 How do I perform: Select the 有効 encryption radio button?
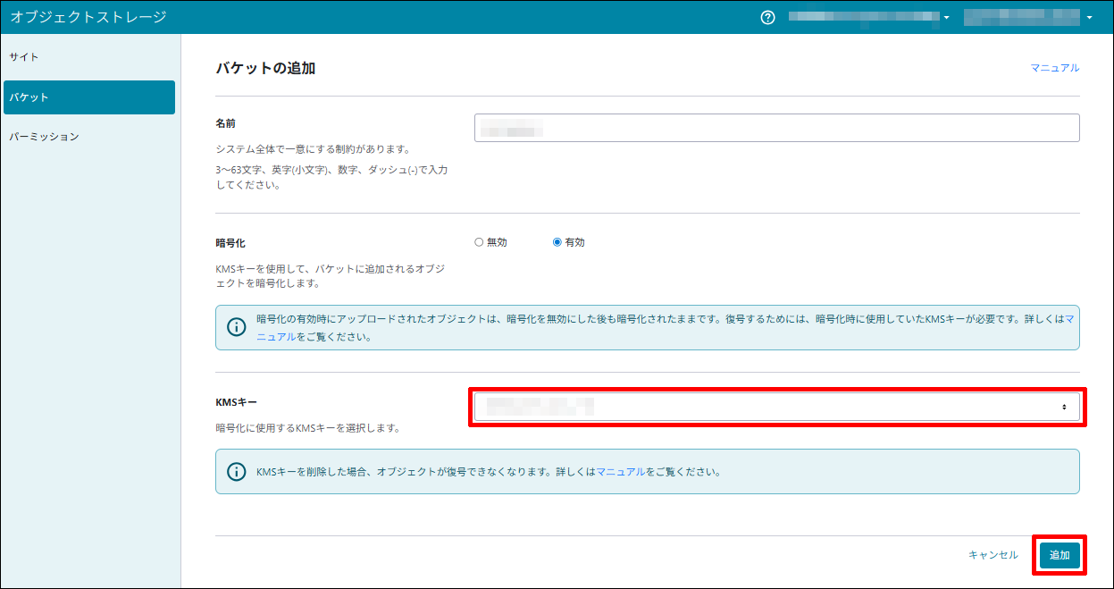click(557, 242)
